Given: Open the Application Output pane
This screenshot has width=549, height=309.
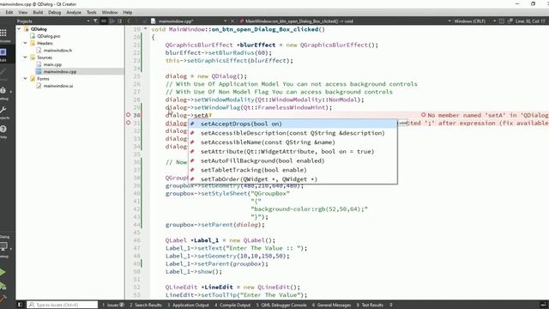Looking at the screenshot, I should (x=188, y=305).
